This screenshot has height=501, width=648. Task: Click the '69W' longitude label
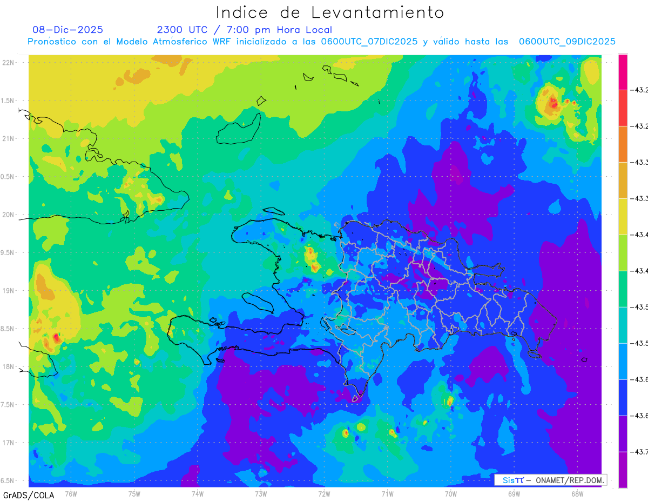pyautogui.click(x=514, y=493)
